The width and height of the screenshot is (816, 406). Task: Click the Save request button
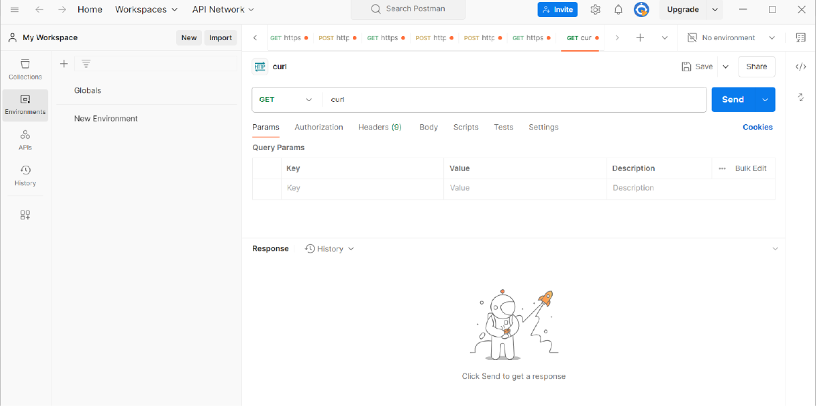coord(697,67)
